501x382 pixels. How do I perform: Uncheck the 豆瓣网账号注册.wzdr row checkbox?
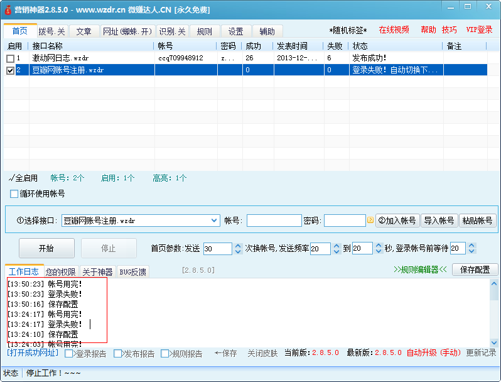click(x=10, y=70)
